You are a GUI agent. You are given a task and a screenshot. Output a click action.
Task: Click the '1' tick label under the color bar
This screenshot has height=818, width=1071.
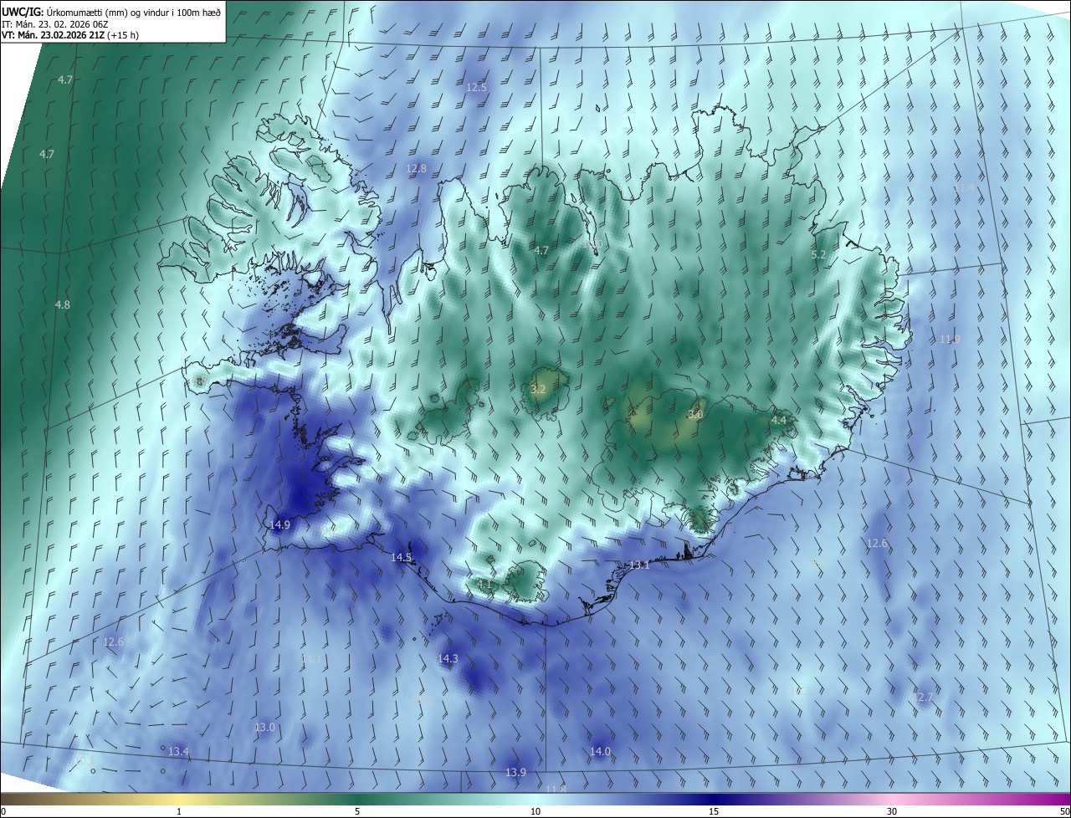[x=179, y=812]
